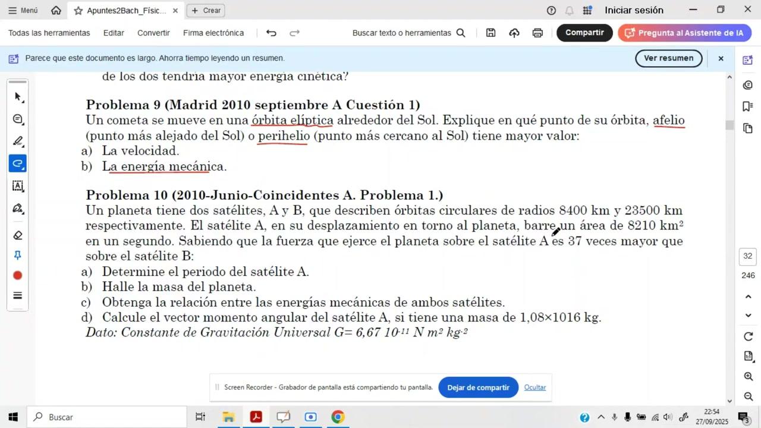Open Google Chrome from the taskbar
The image size is (761, 428).
[x=338, y=417]
